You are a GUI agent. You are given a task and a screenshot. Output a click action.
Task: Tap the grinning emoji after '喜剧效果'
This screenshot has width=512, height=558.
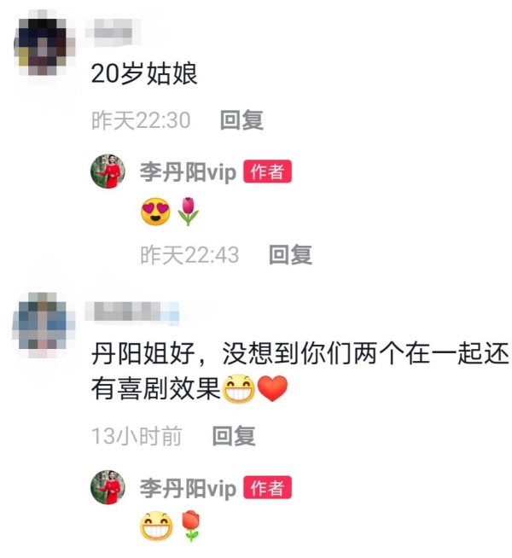tap(238, 388)
